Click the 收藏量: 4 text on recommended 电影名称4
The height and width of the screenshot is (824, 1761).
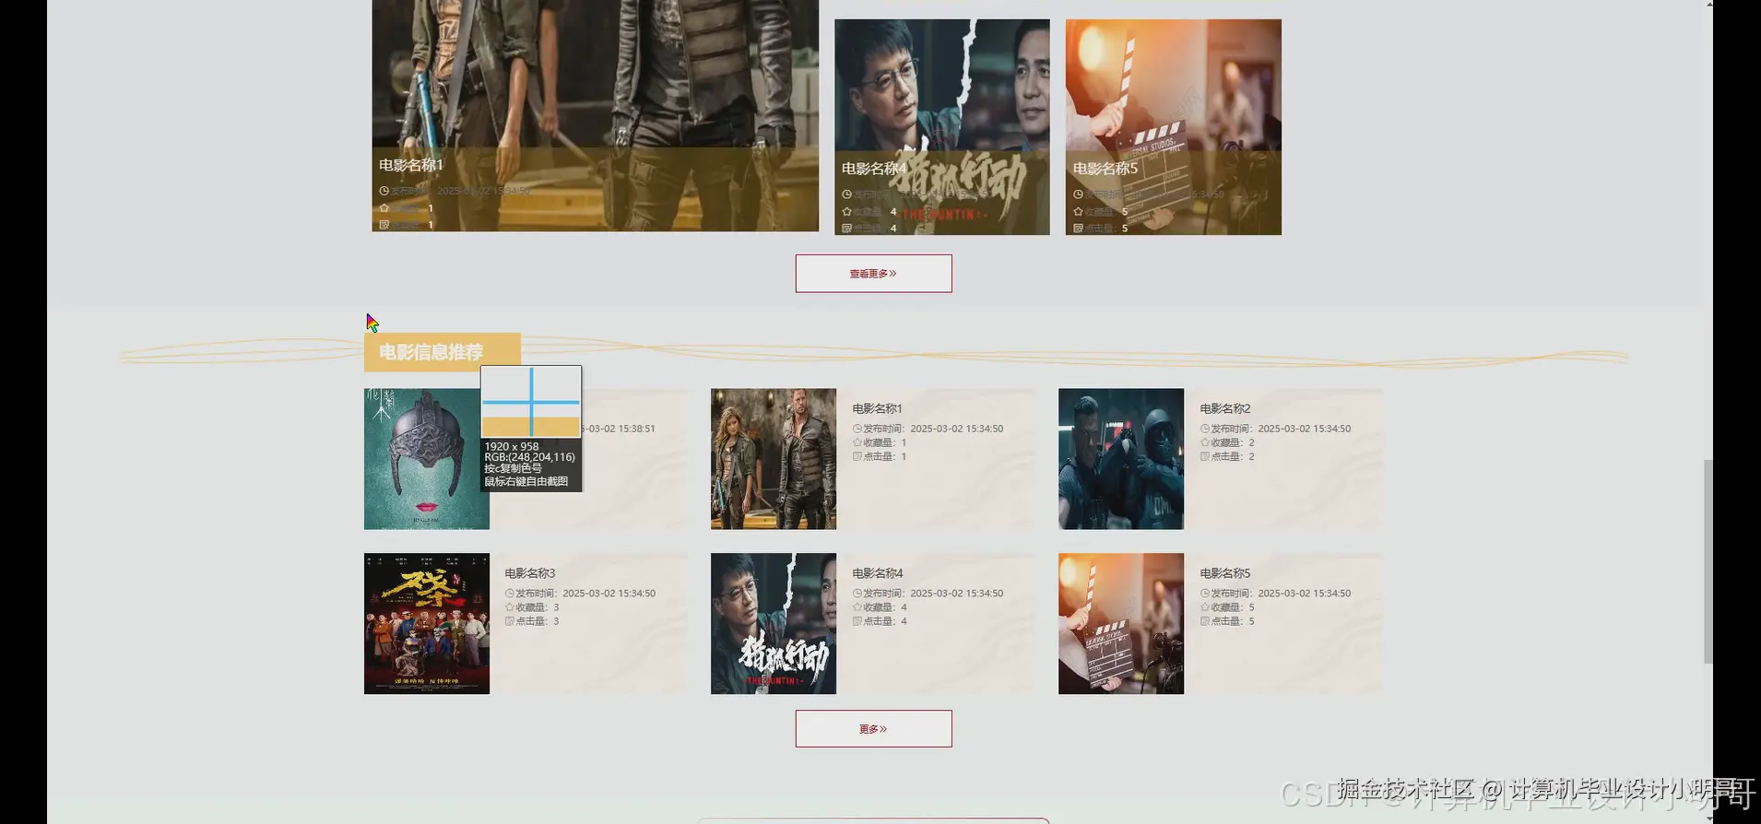click(885, 607)
